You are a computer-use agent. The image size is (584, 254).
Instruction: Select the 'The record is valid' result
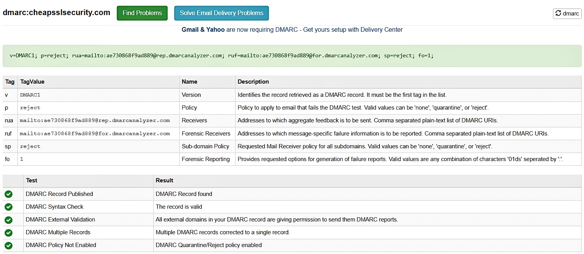pyautogui.click(x=179, y=207)
